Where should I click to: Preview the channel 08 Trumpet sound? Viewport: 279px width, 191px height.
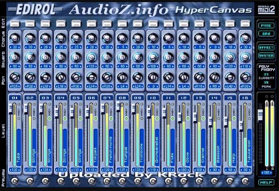coord(122,181)
